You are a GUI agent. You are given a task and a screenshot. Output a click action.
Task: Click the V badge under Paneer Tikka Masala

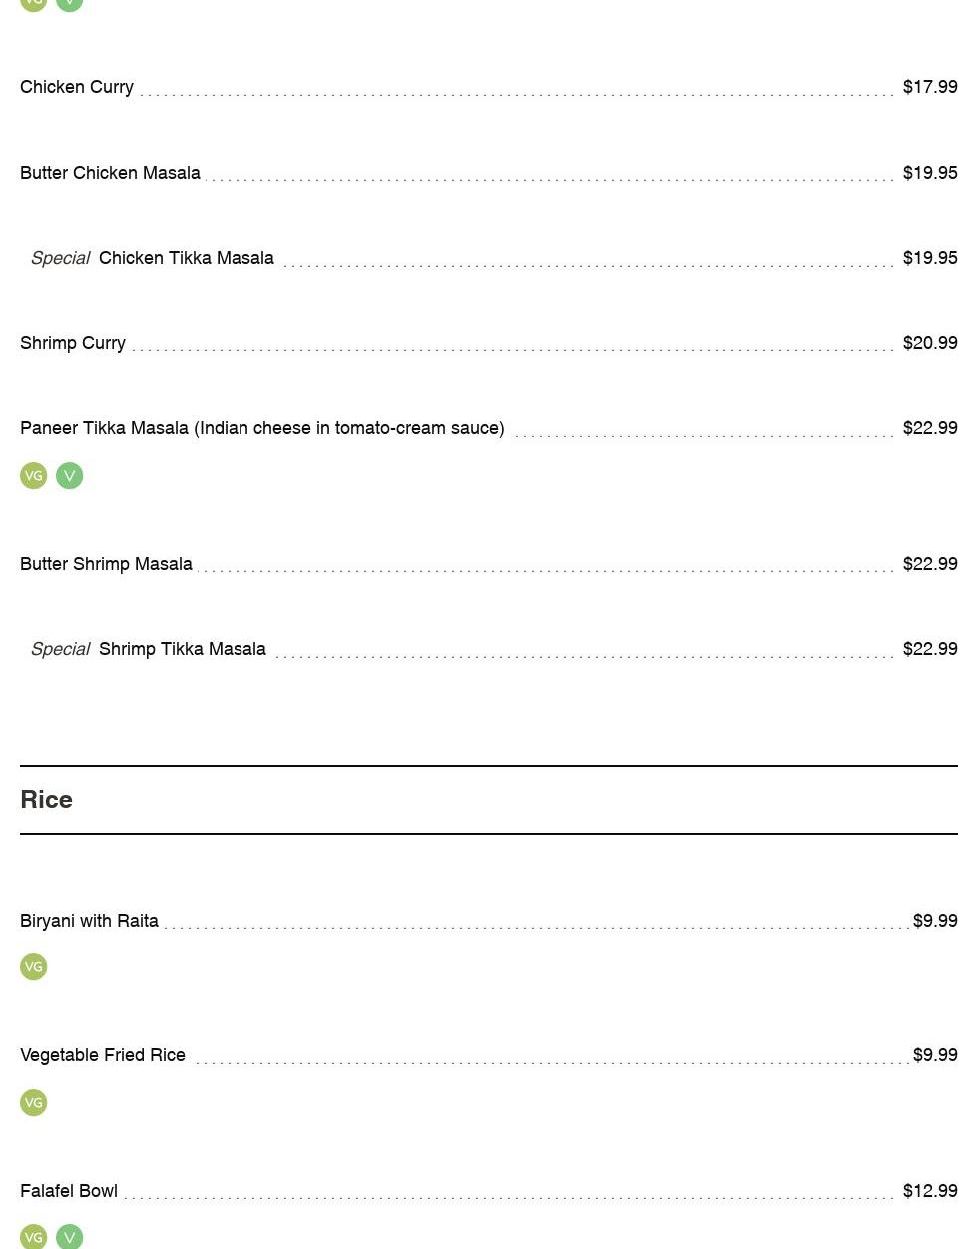69,476
